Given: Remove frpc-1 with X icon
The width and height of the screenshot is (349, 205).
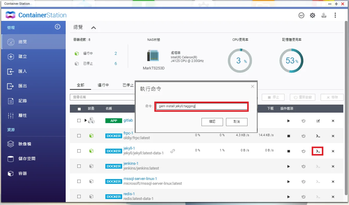Looking at the screenshot, I should coord(333,136).
